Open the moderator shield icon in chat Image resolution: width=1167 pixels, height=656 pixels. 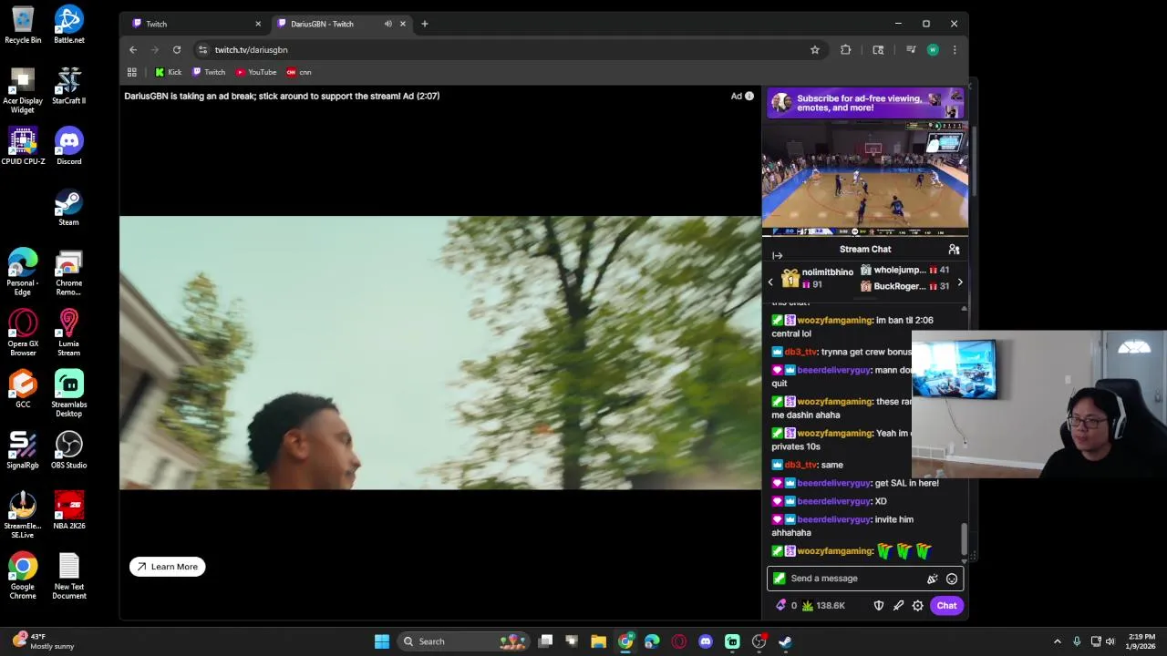coord(879,606)
